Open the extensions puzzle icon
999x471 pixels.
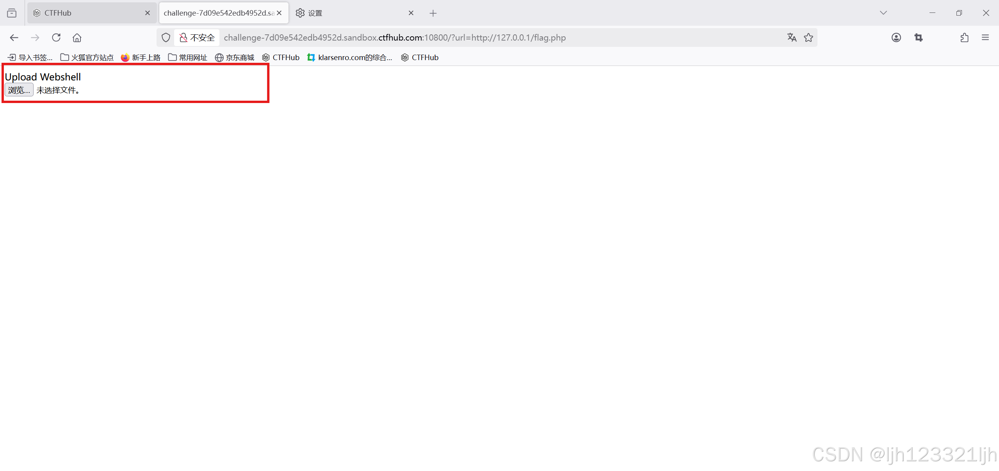(x=964, y=37)
